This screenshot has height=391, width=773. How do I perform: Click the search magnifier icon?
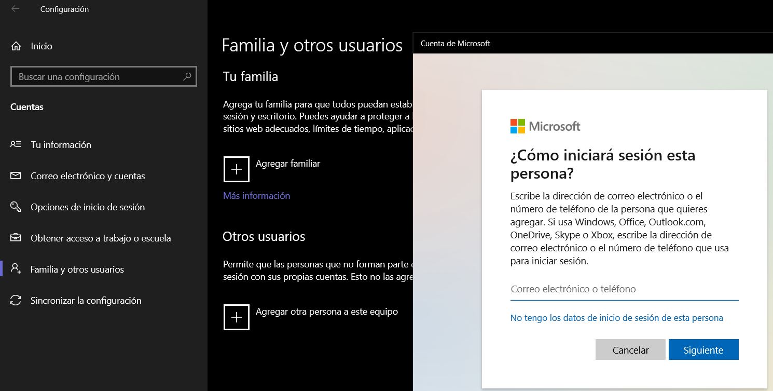pos(187,76)
